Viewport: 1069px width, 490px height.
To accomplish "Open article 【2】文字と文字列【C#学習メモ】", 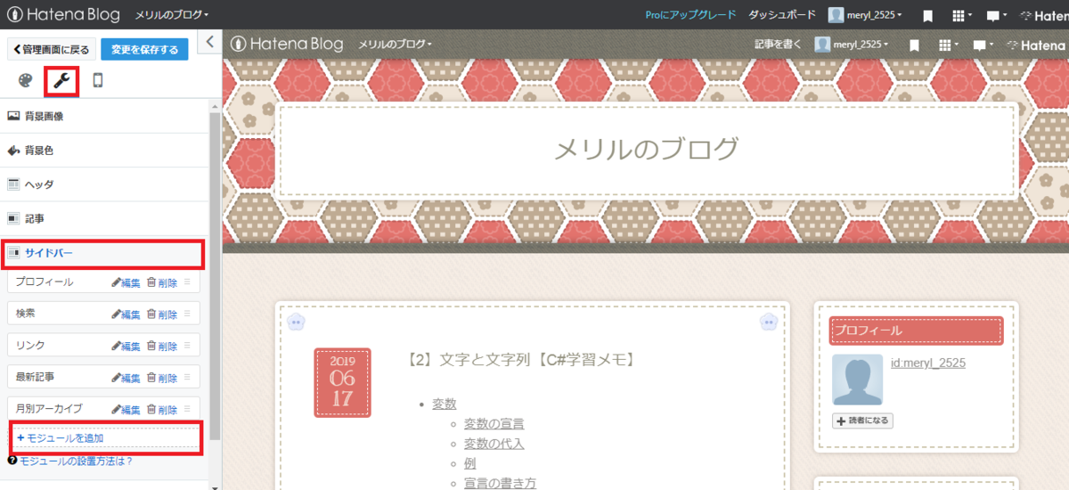I will (520, 360).
